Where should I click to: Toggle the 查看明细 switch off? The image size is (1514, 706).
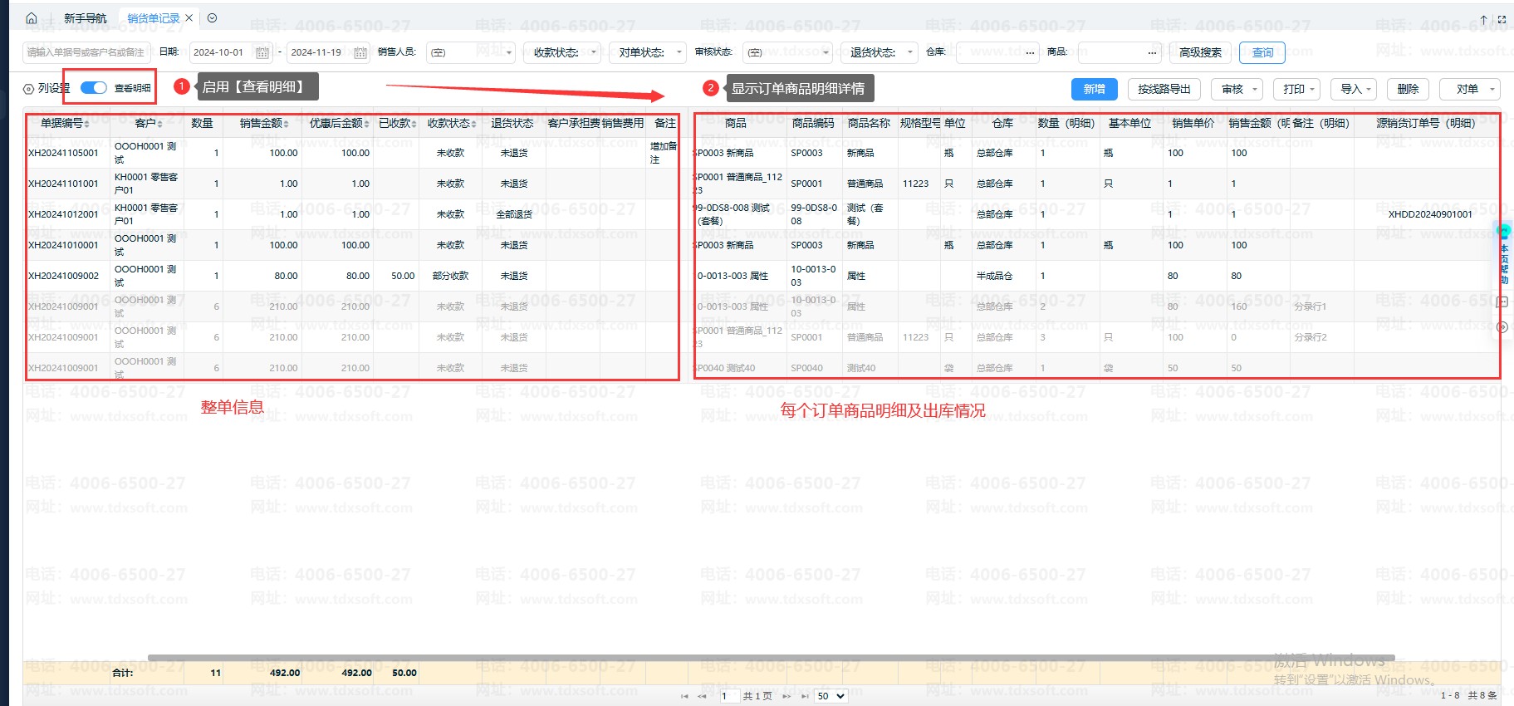94,88
